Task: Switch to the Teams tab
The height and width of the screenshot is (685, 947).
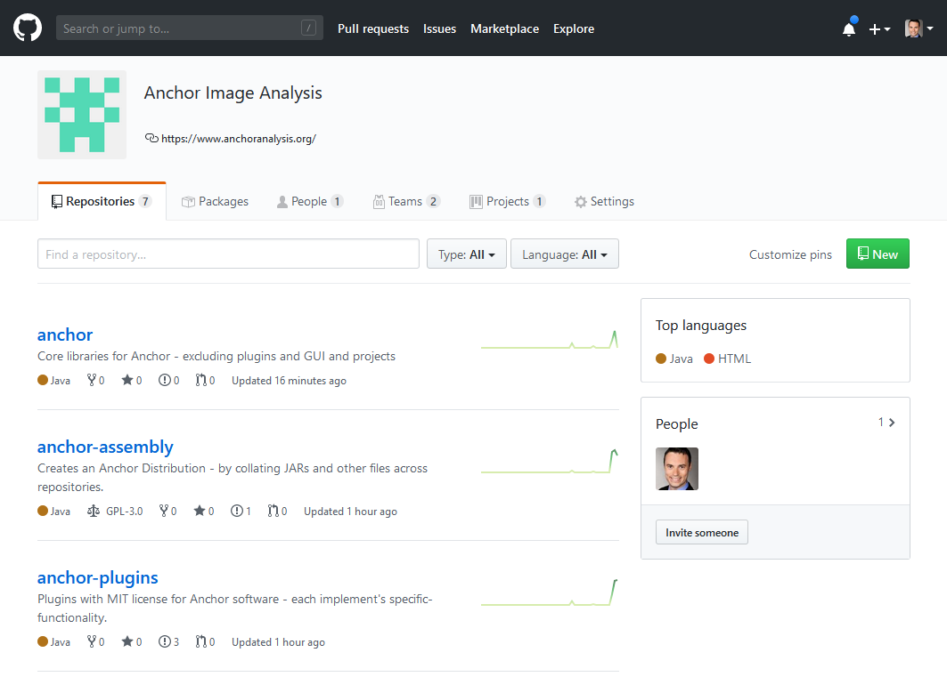Action: [x=406, y=201]
